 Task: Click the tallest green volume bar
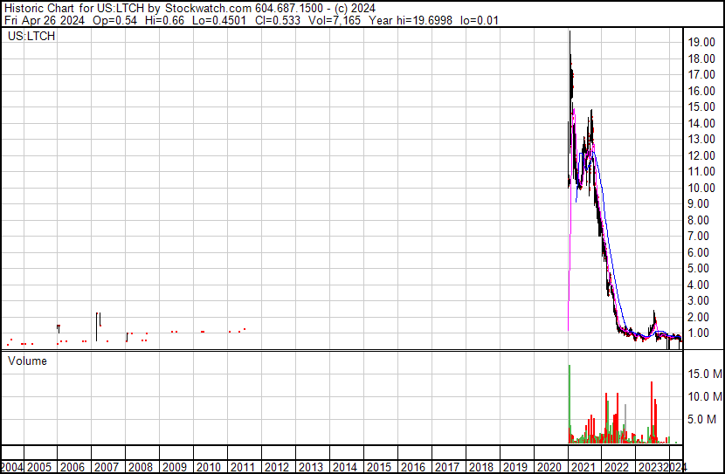pos(569,402)
